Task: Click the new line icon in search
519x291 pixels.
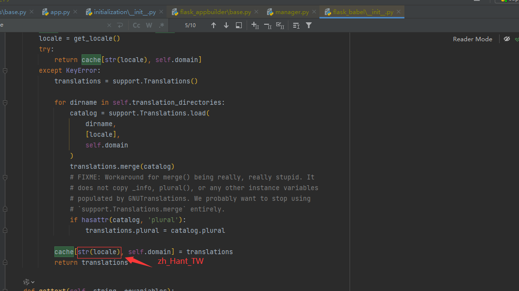Action: point(120,25)
